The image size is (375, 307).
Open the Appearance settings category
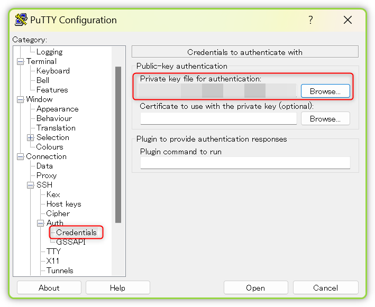(58, 109)
